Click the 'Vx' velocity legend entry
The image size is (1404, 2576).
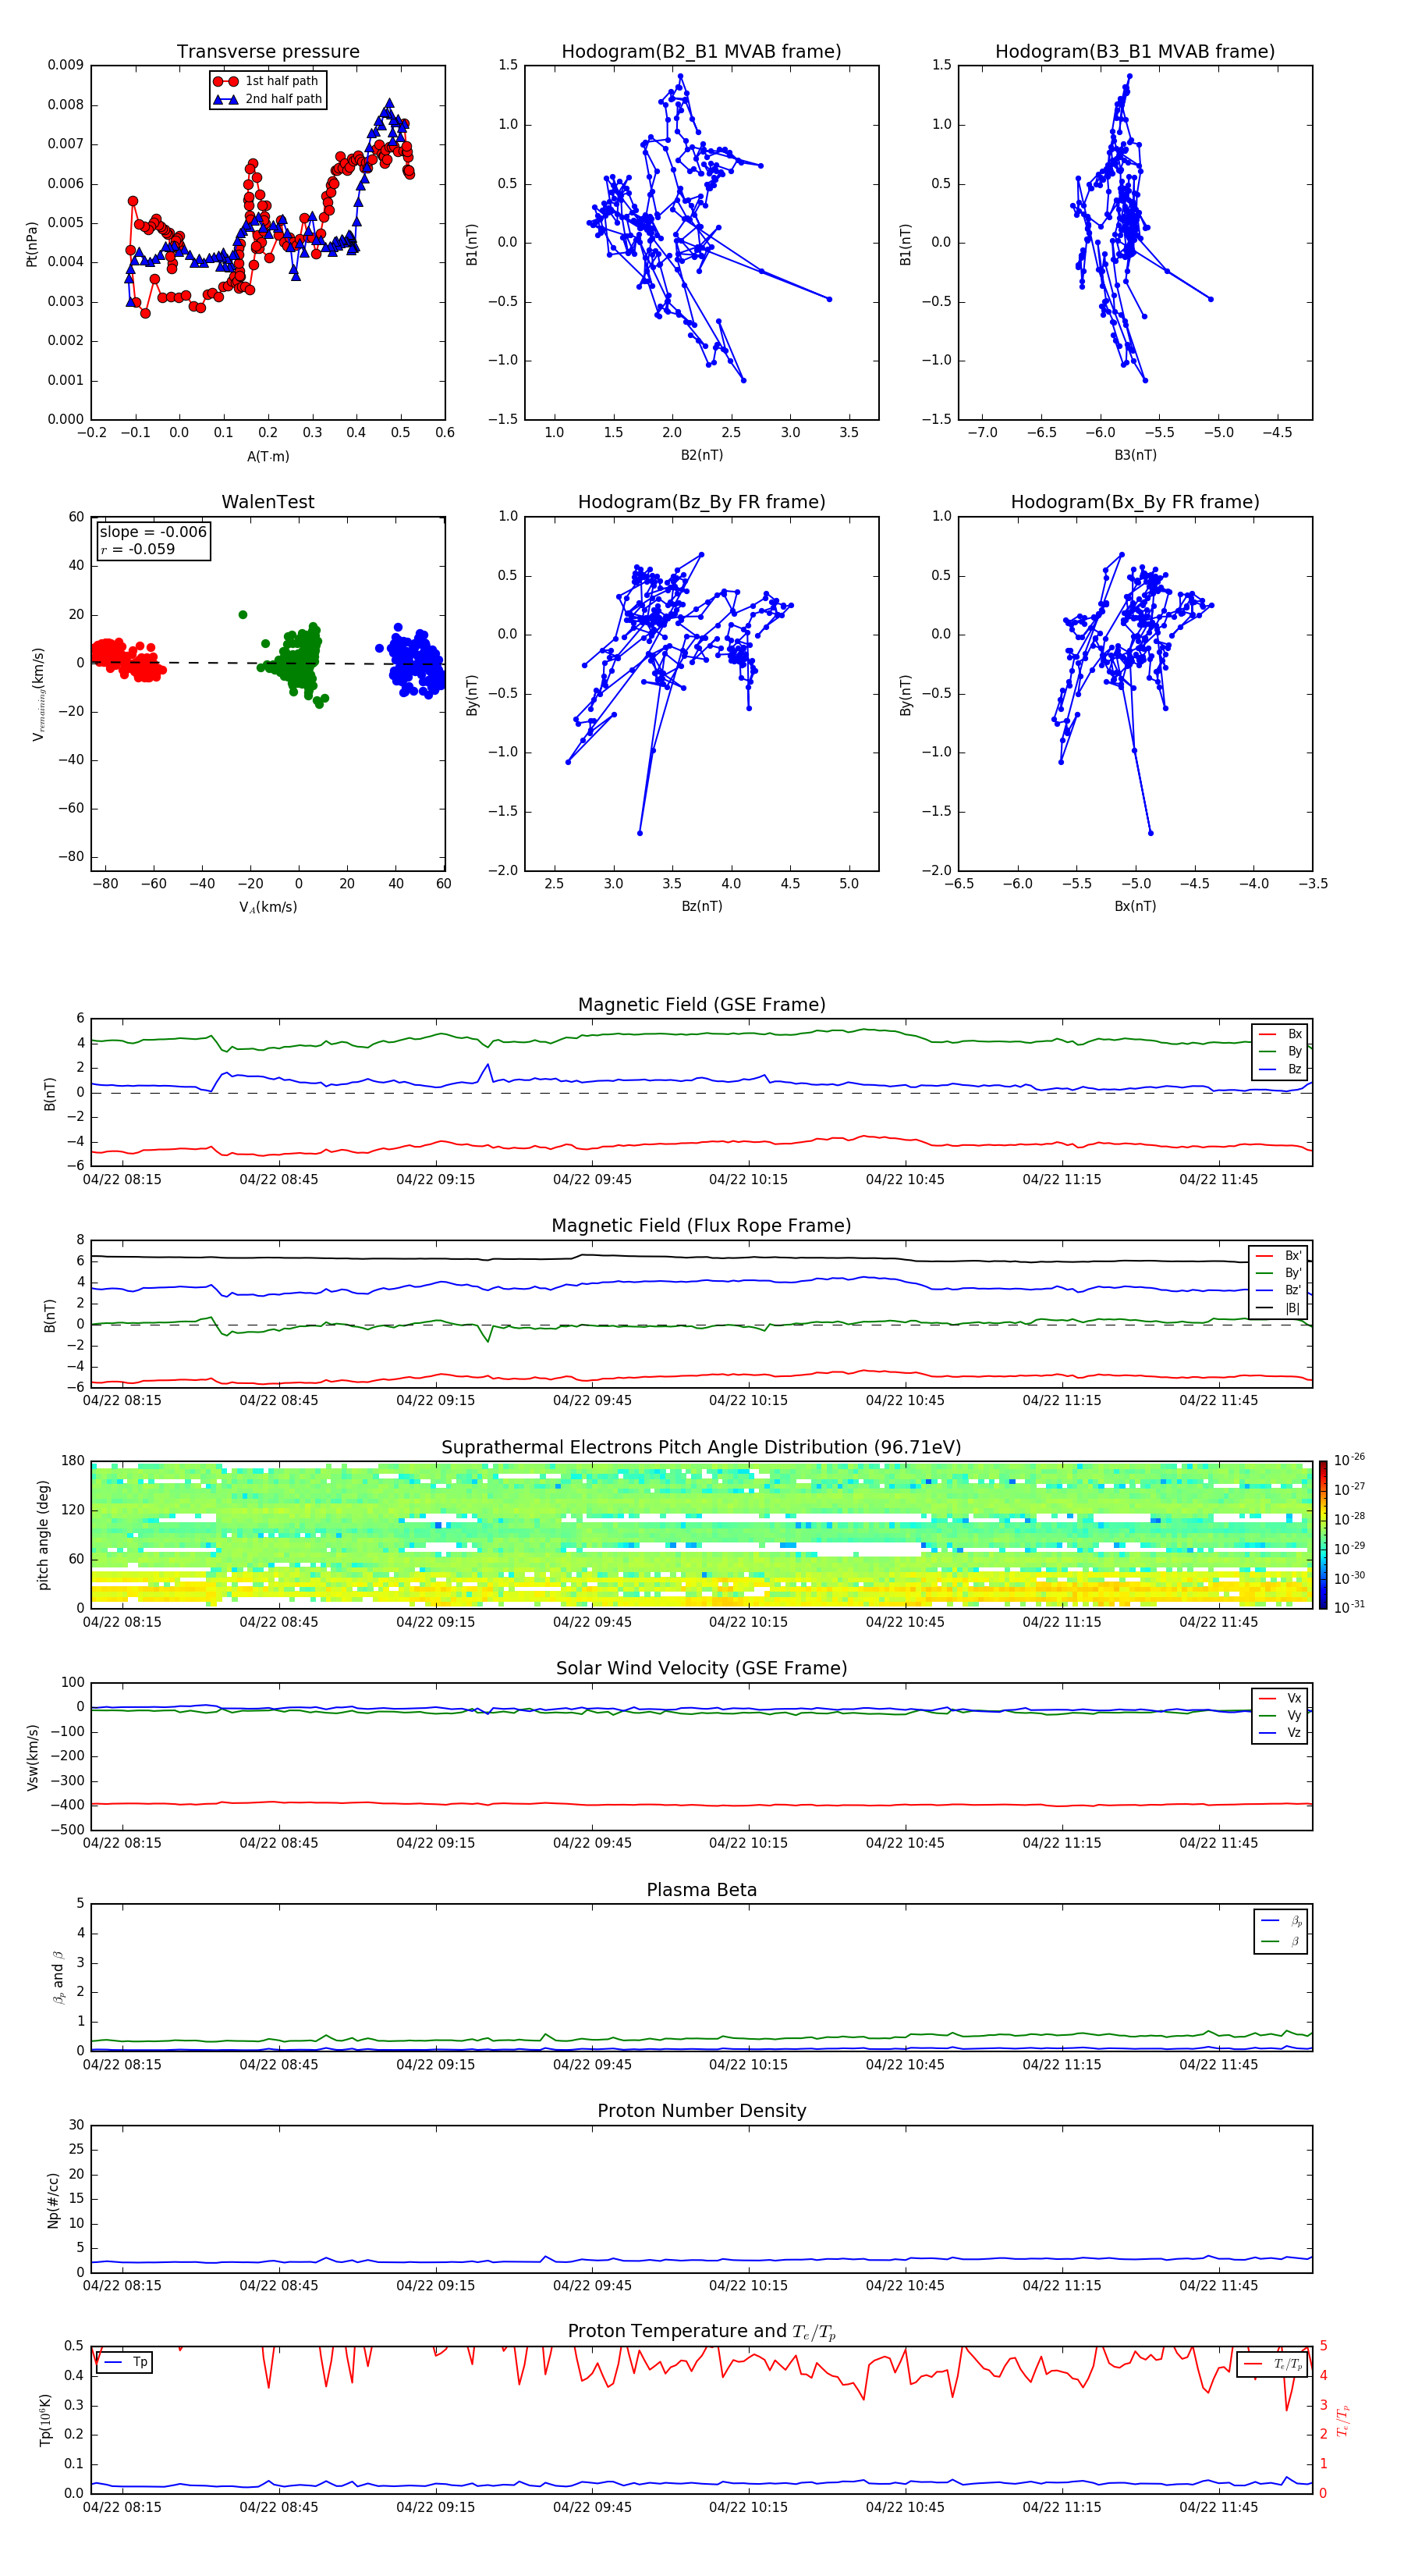1281,1699
